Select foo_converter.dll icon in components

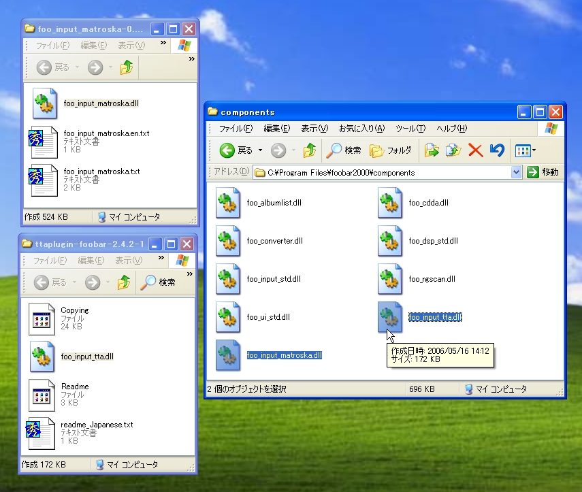point(228,241)
